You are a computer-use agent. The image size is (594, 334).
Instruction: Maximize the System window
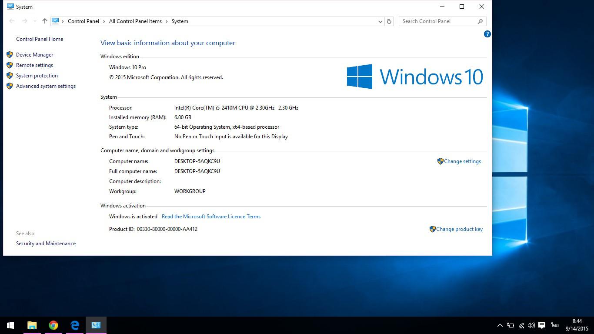pos(462,7)
